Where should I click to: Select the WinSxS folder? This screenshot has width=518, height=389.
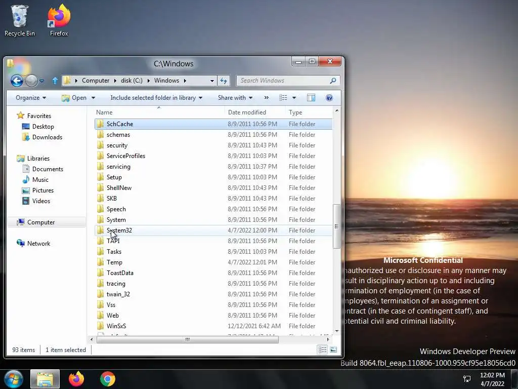point(213,326)
